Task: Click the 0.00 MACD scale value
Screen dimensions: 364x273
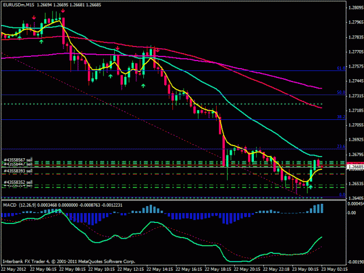Action: click(352, 212)
